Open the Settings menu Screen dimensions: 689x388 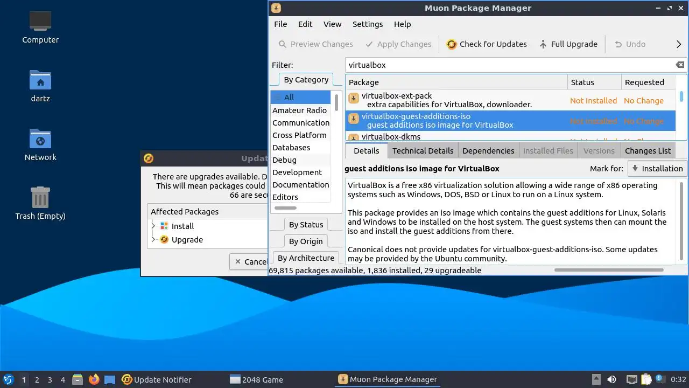[x=368, y=24]
